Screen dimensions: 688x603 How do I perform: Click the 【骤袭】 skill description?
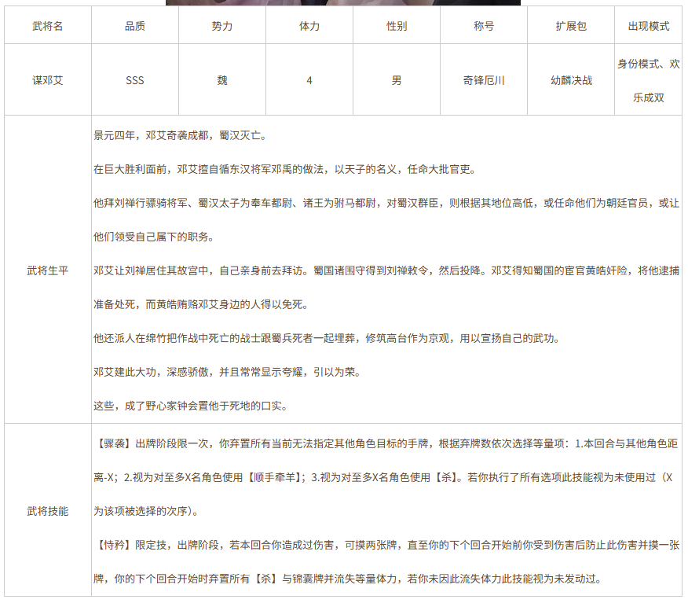point(385,476)
